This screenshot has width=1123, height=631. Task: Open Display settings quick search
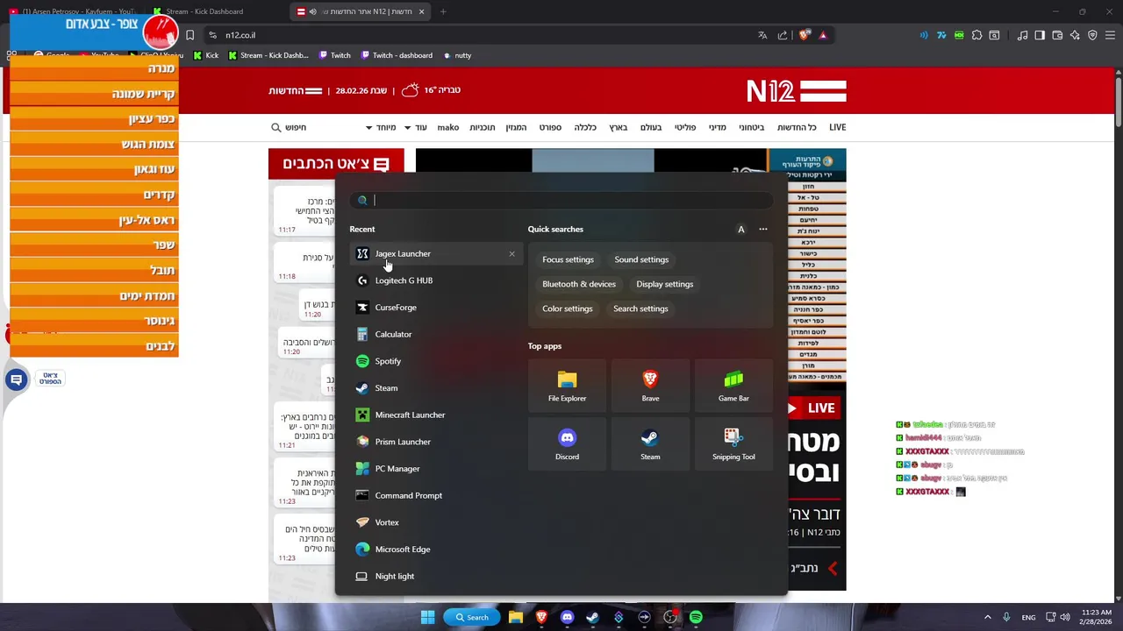tap(665, 284)
